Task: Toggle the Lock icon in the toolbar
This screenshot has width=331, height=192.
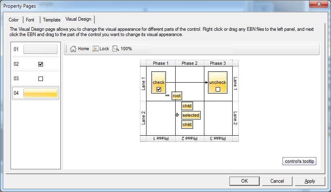Action: click(95, 49)
